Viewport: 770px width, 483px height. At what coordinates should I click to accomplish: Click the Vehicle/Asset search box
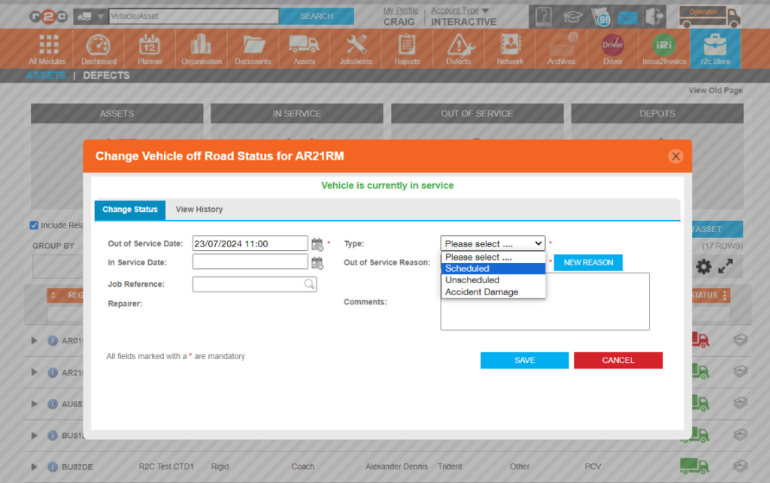pyautogui.click(x=193, y=17)
